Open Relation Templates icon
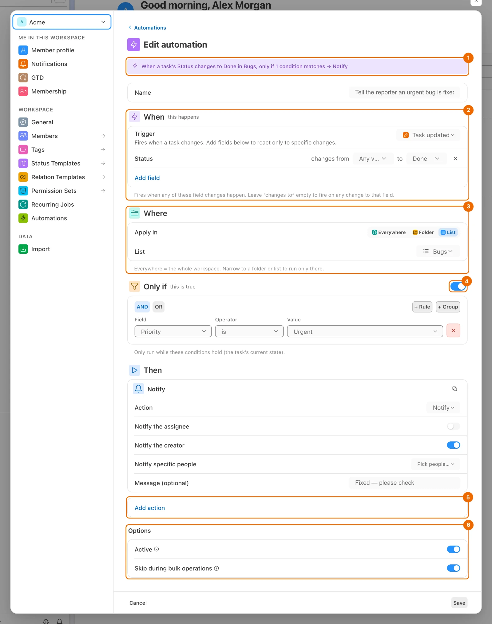 [23, 177]
